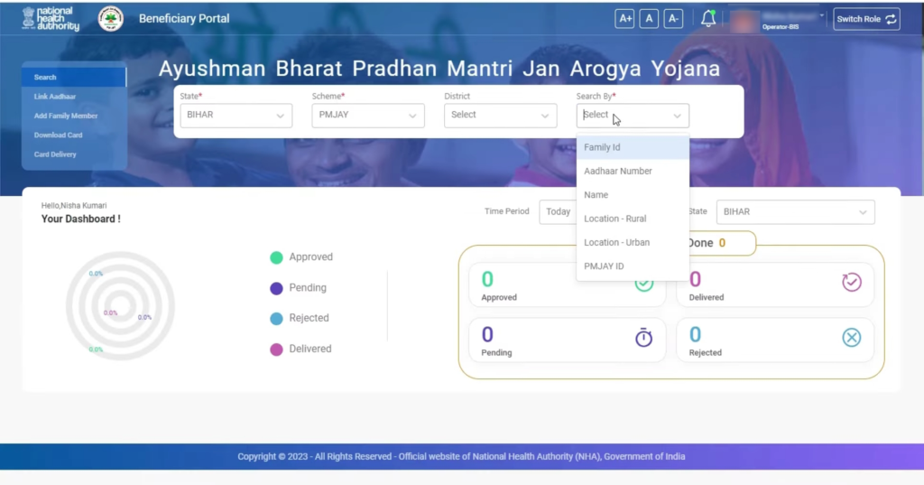This screenshot has width=924, height=485.
Task: Open the dashboard State dropdown showing BIHAR
Action: 796,212
